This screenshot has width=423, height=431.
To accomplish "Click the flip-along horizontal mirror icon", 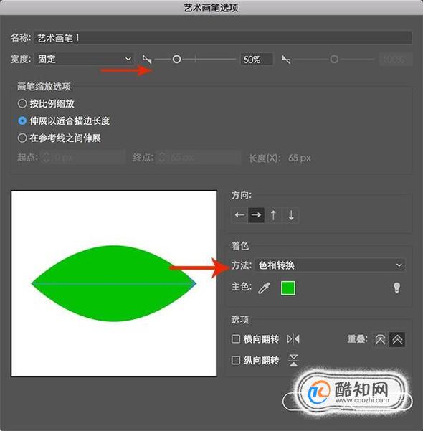I will (x=293, y=339).
